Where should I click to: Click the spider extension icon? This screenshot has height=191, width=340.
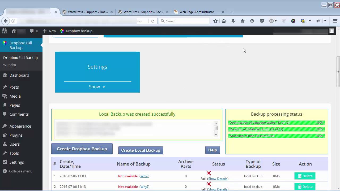(318, 21)
